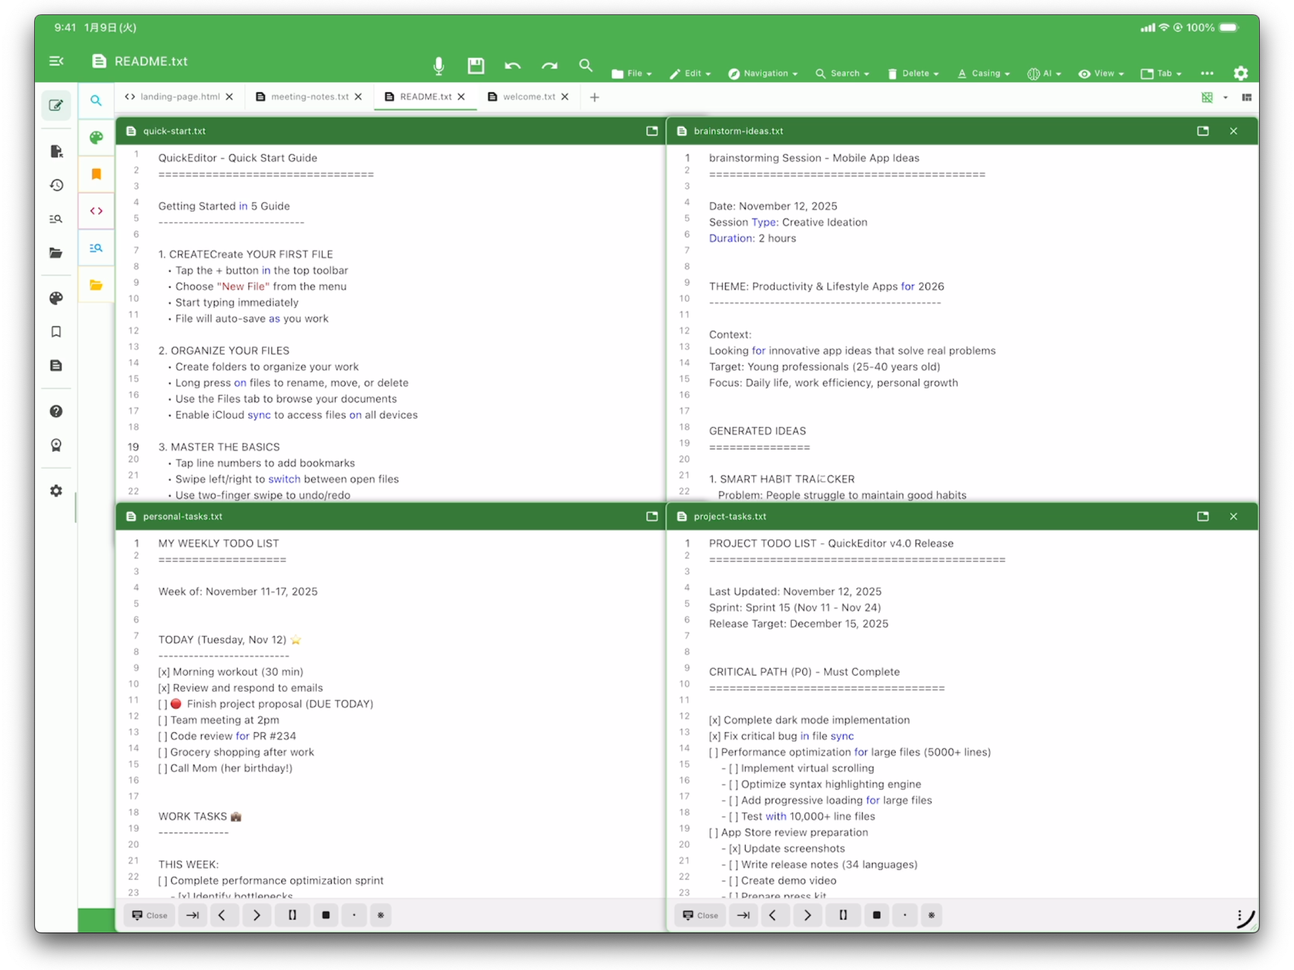Expand the File dropdown menu

[631, 74]
